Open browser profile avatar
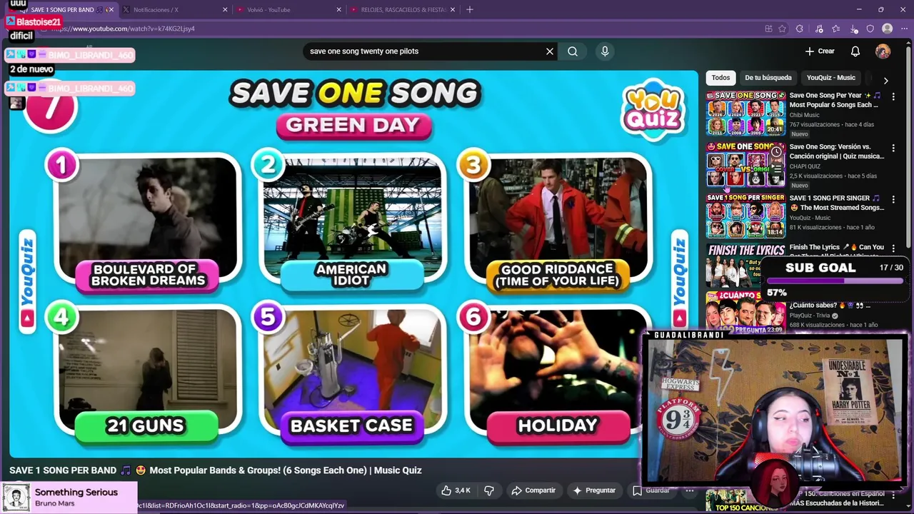914x514 pixels. pos(888,29)
